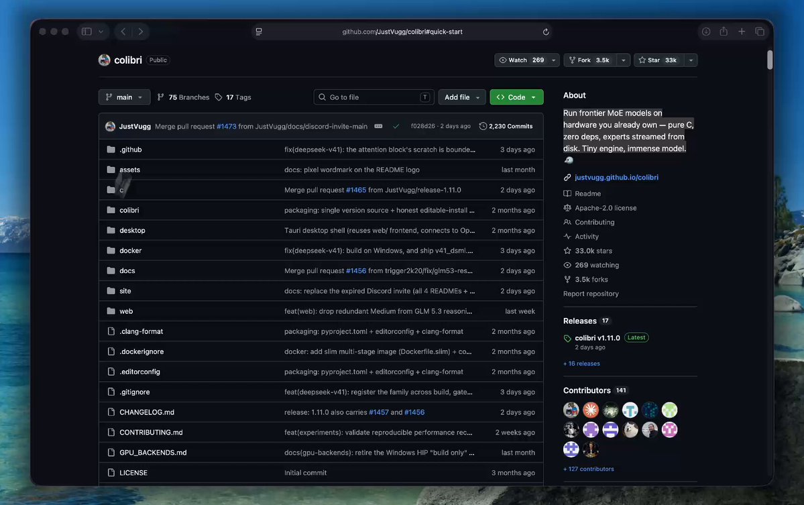Open the main branch selector
804x505 pixels.
(124, 97)
